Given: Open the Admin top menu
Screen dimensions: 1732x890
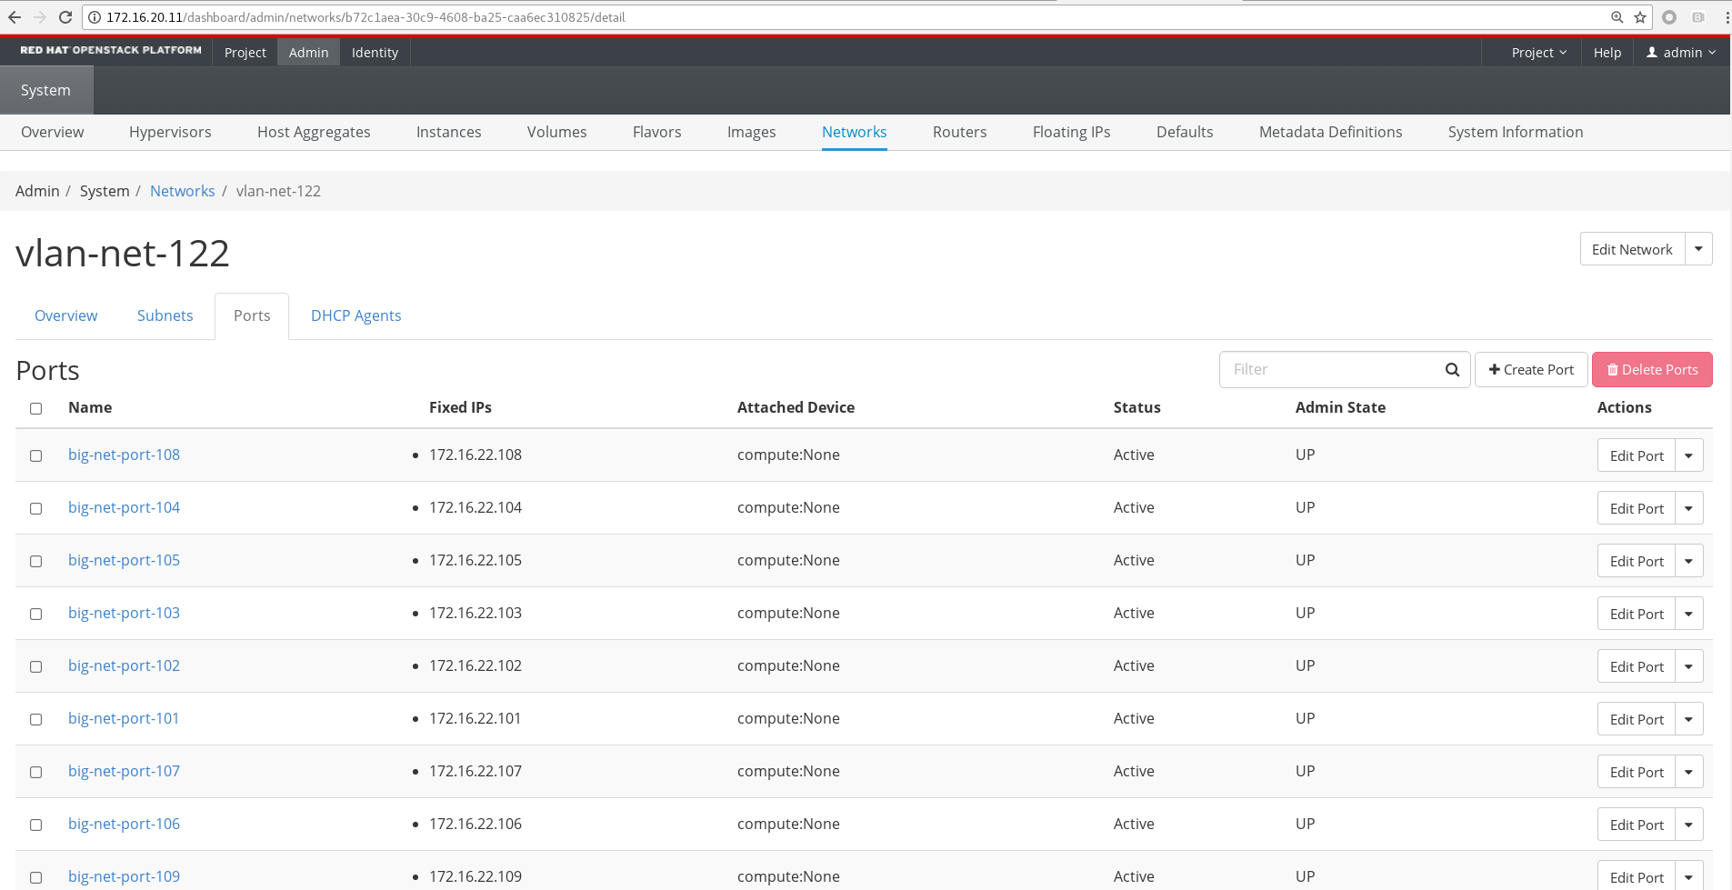Looking at the screenshot, I should [308, 53].
